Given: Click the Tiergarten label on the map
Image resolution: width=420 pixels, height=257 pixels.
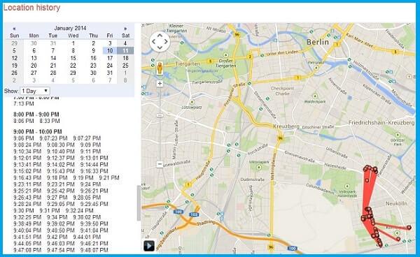Looking at the screenshot, I should (188, 64).
